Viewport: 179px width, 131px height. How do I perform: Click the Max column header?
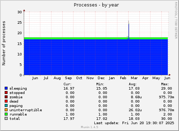pos(165,84)
